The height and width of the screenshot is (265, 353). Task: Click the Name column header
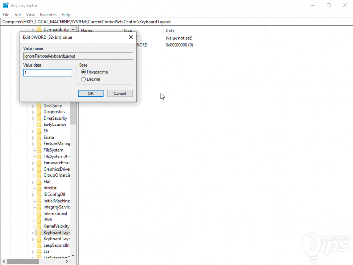click(x=87, y=31)
